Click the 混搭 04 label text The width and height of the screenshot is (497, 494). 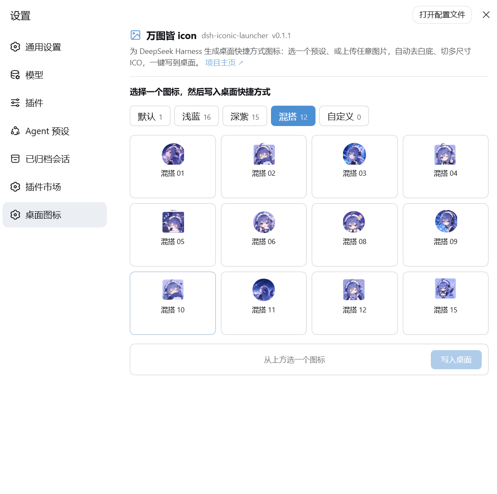coord(445,173)
